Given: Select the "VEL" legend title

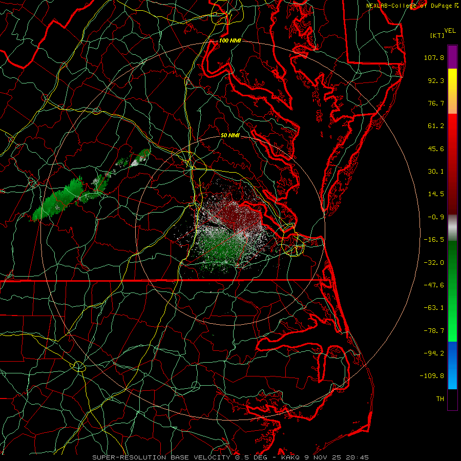Looking at the screenshot, I should click(x=450, y=31).
